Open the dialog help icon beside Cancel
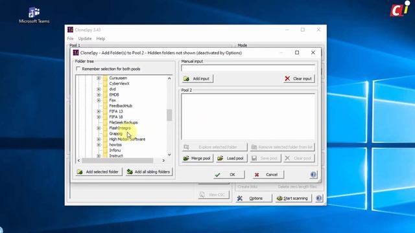The image size is (415, 233). pos(313,174)
